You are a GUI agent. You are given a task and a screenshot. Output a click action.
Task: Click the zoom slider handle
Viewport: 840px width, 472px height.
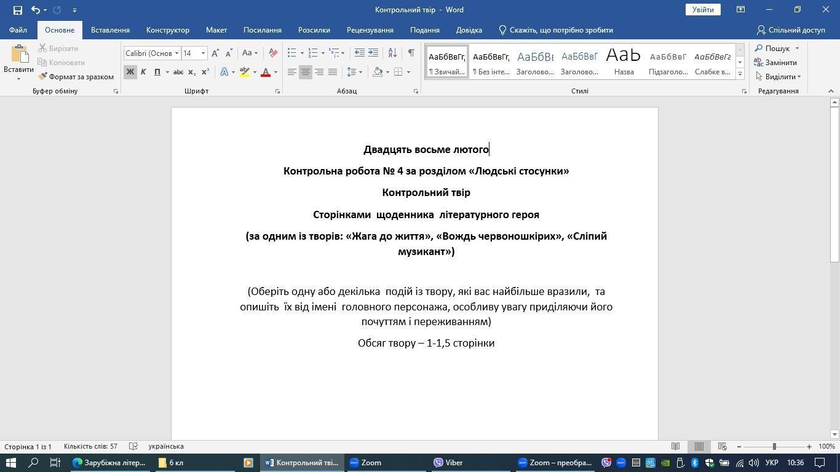tap(774, 446)
